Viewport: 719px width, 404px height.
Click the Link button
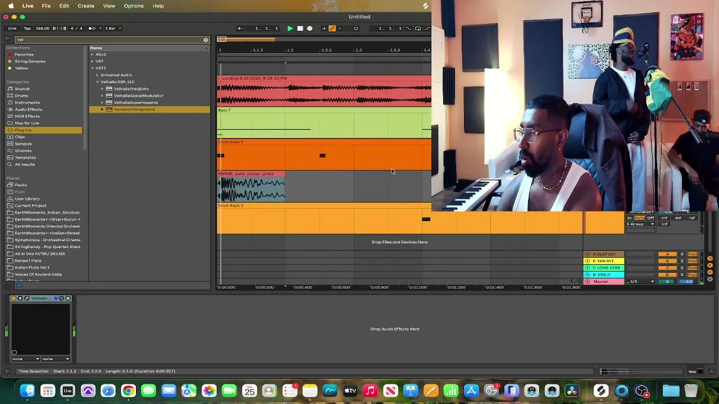12,28
